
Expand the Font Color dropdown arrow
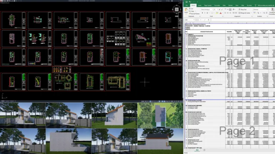coord(223,13)
